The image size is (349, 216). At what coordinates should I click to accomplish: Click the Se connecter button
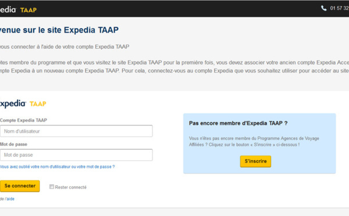click(x=20, y=186)
